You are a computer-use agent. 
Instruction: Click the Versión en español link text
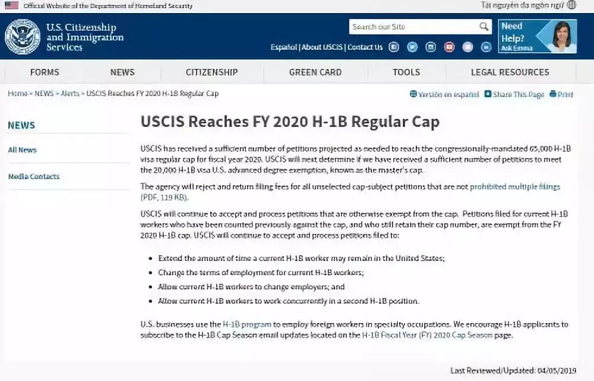448,94
